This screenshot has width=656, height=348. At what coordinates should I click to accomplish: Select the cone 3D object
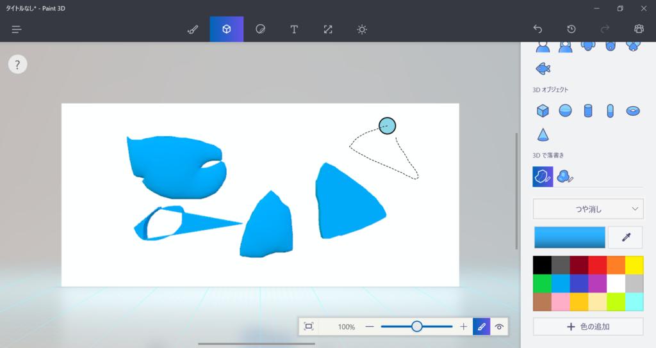[543, 134]
